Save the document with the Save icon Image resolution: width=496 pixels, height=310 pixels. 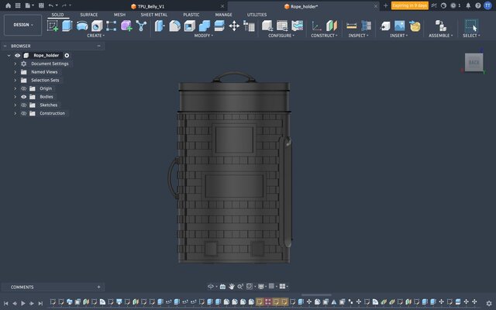pyautogui.click(x=41, y=5)
